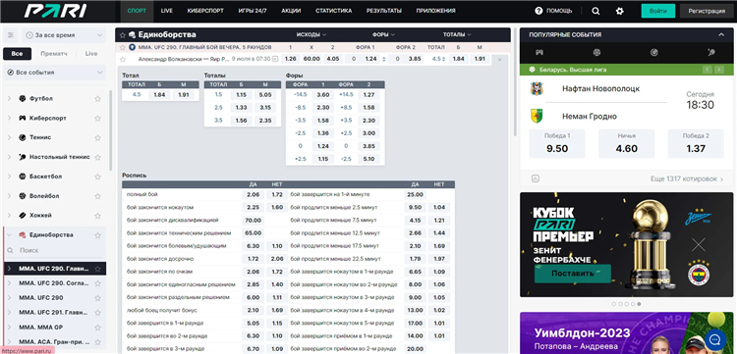
Task: Open settings gear in header
Action: pyautogui.click(x=619, y=11)
